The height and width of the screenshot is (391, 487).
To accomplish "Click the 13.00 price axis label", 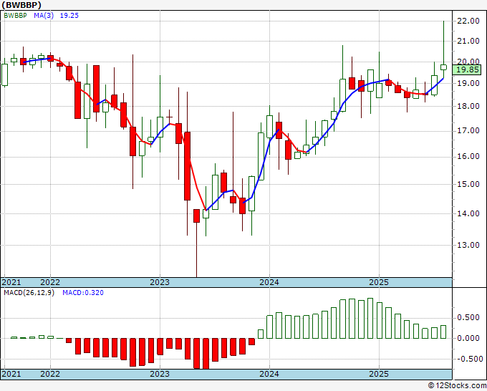I will point(468,245).
